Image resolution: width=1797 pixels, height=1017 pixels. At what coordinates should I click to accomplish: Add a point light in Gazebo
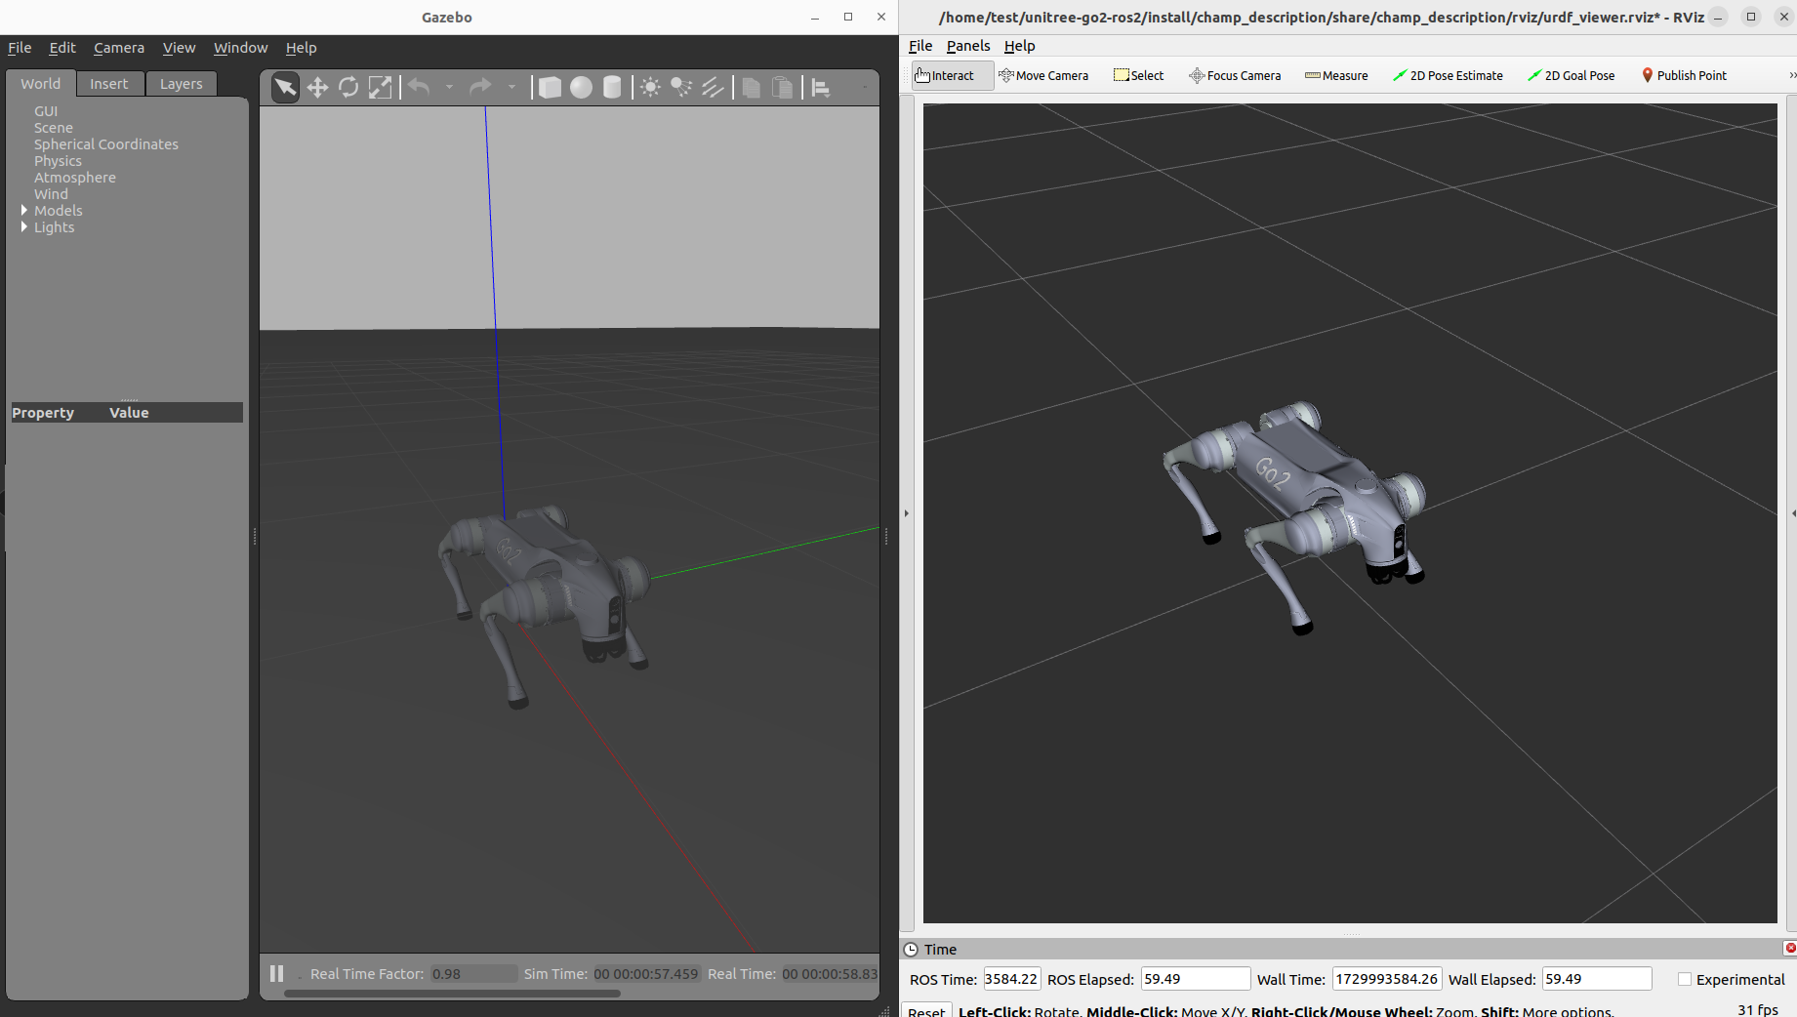(x=650, y=88)
